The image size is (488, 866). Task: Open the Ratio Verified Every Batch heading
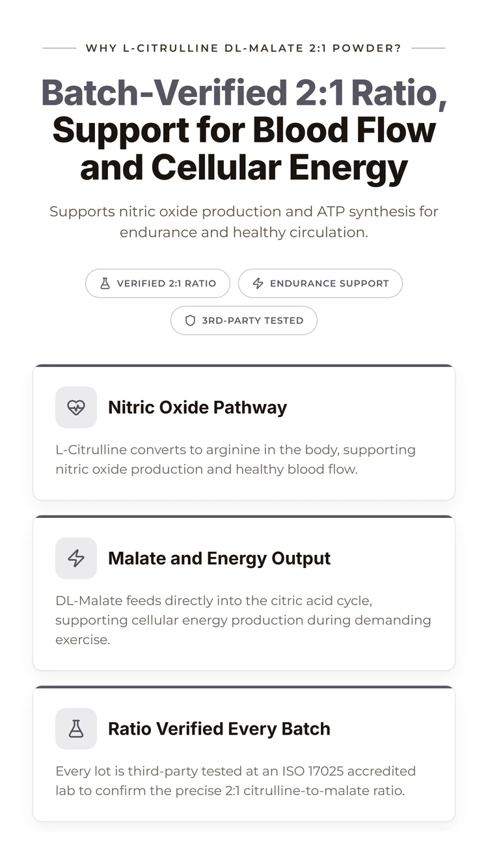[219, 729]
